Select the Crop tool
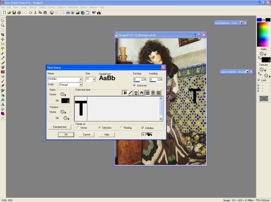Screen dimensions: 271x202 coord(3,35)
